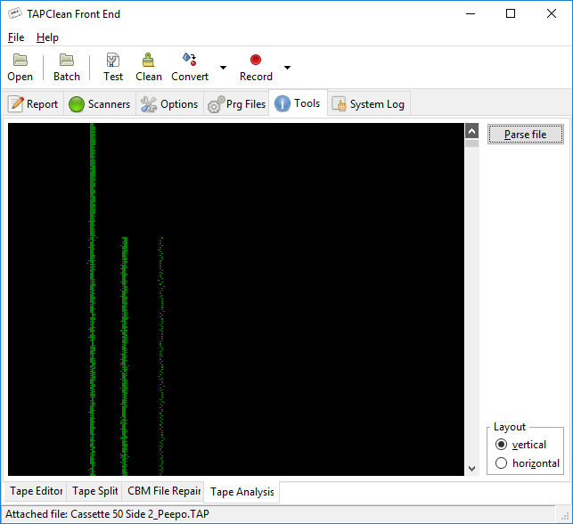Click the Convert toolbar icon
573x524 pixels.
point(190,68)
